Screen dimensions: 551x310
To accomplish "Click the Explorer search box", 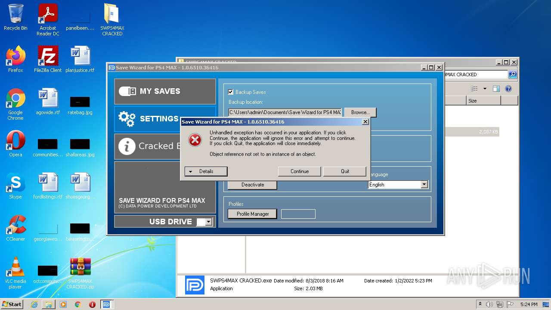I will tap(476, 74).
